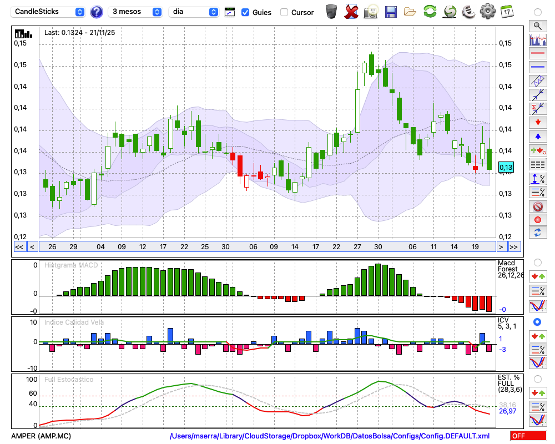Select the radio button for Macd Forest panel
The width and height of the screenshot is (555, 444).
(x=537, y=262)
